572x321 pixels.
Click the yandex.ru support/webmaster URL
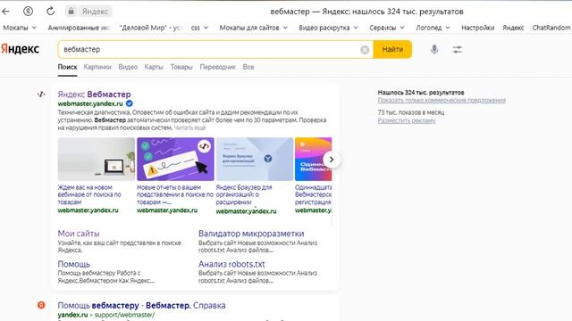tap(105, 315)
